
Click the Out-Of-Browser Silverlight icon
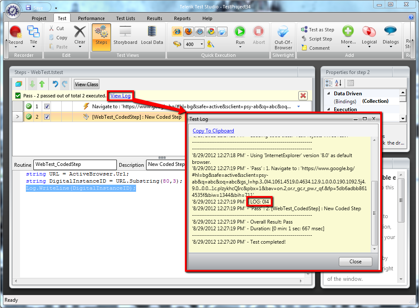tap(283, 38)
